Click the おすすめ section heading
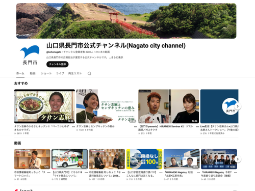255x191 pixels. (21, 84)
